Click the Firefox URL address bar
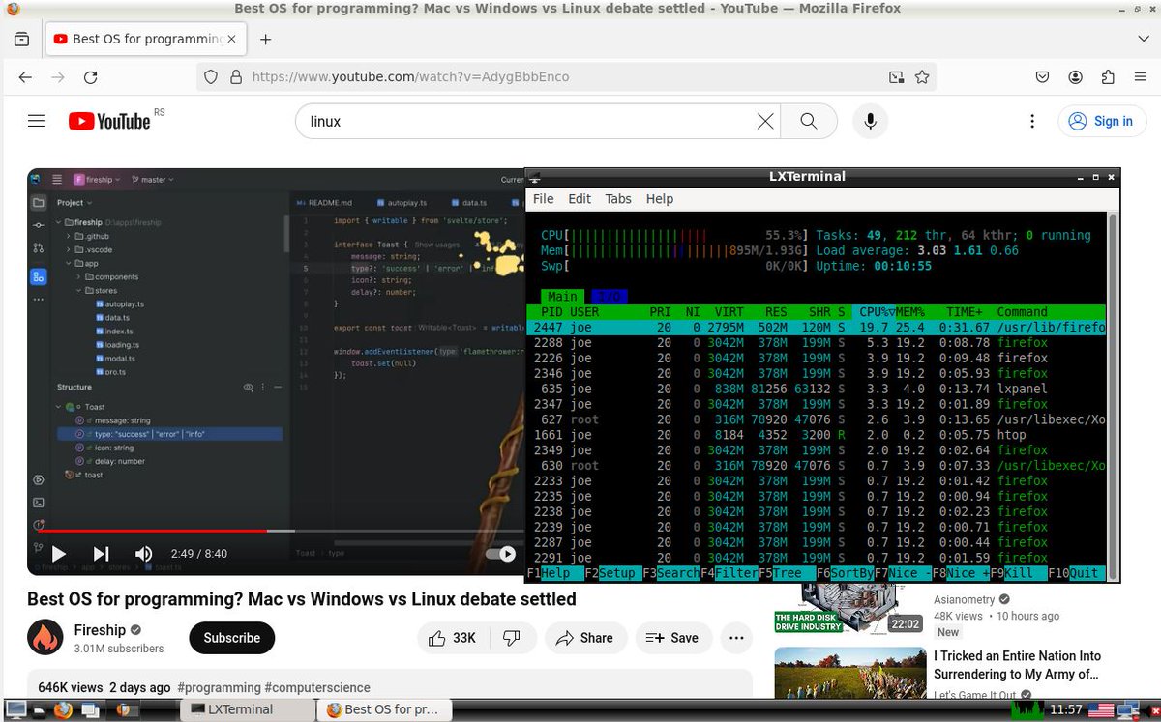Screen dimensions: 1161x722 [x=568, y=77]
